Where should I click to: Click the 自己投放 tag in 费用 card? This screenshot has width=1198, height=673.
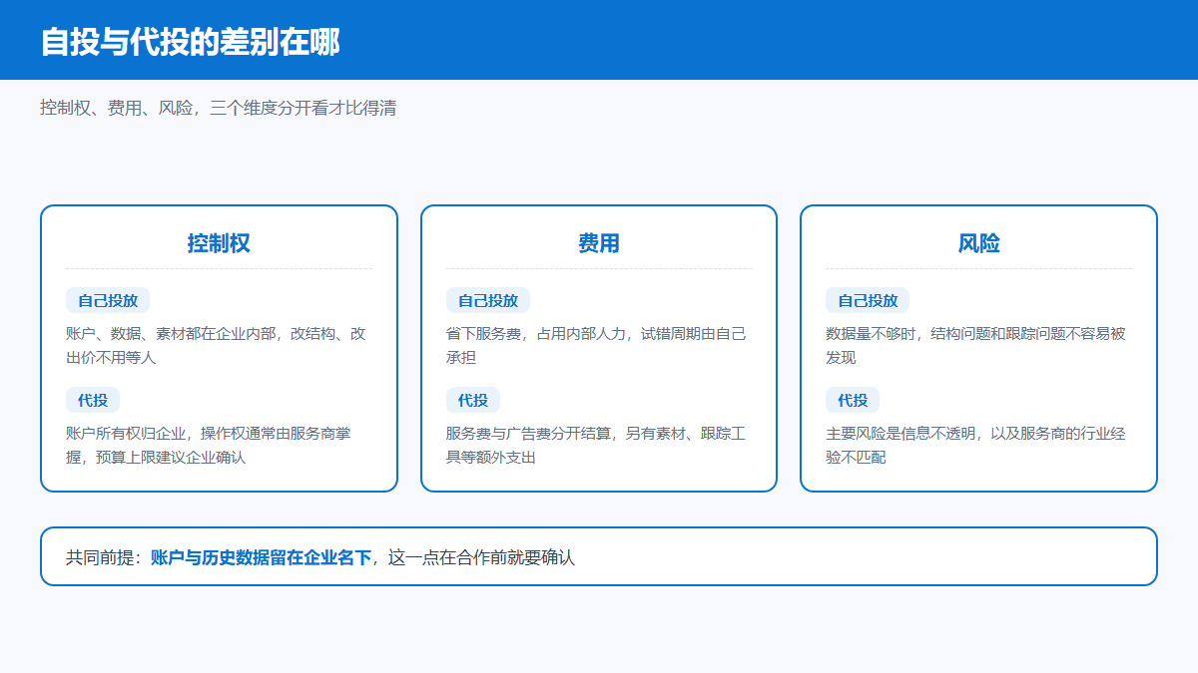(488, 300)
